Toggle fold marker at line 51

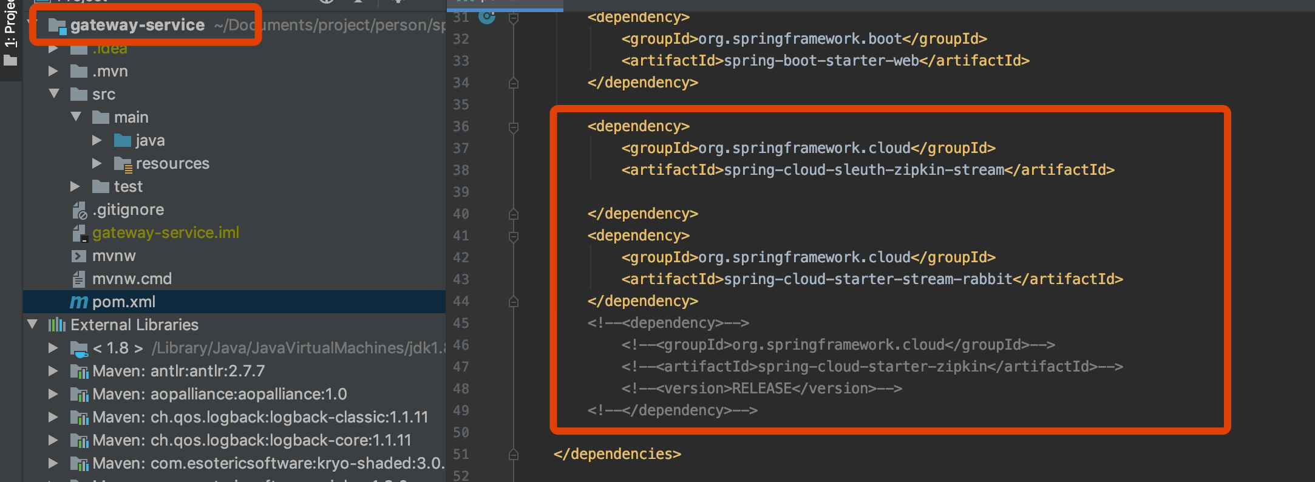(x=514, y=455)
